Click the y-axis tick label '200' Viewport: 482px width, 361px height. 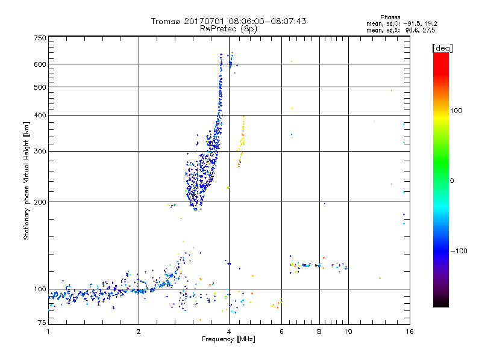click(x=40, y=202)
